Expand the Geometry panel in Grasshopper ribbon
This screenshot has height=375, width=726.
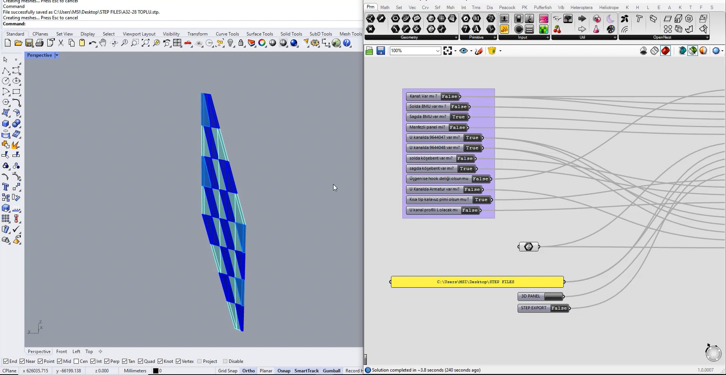click(x=456, y=37)
